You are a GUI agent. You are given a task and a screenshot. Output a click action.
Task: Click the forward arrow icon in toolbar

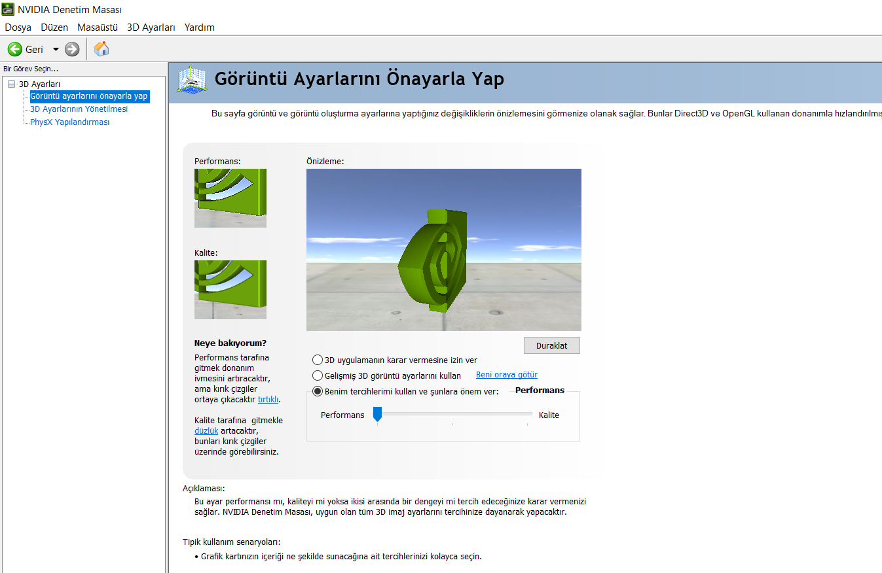pos(72,49)
